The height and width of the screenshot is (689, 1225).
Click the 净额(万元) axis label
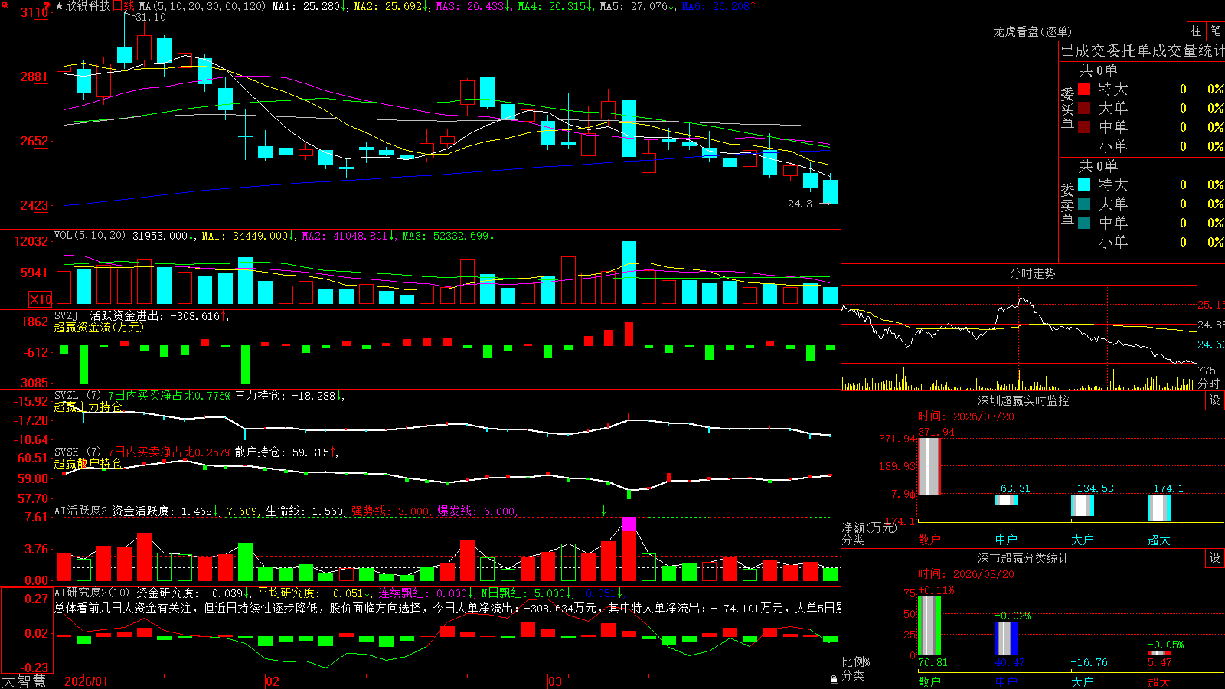(870, 527)
